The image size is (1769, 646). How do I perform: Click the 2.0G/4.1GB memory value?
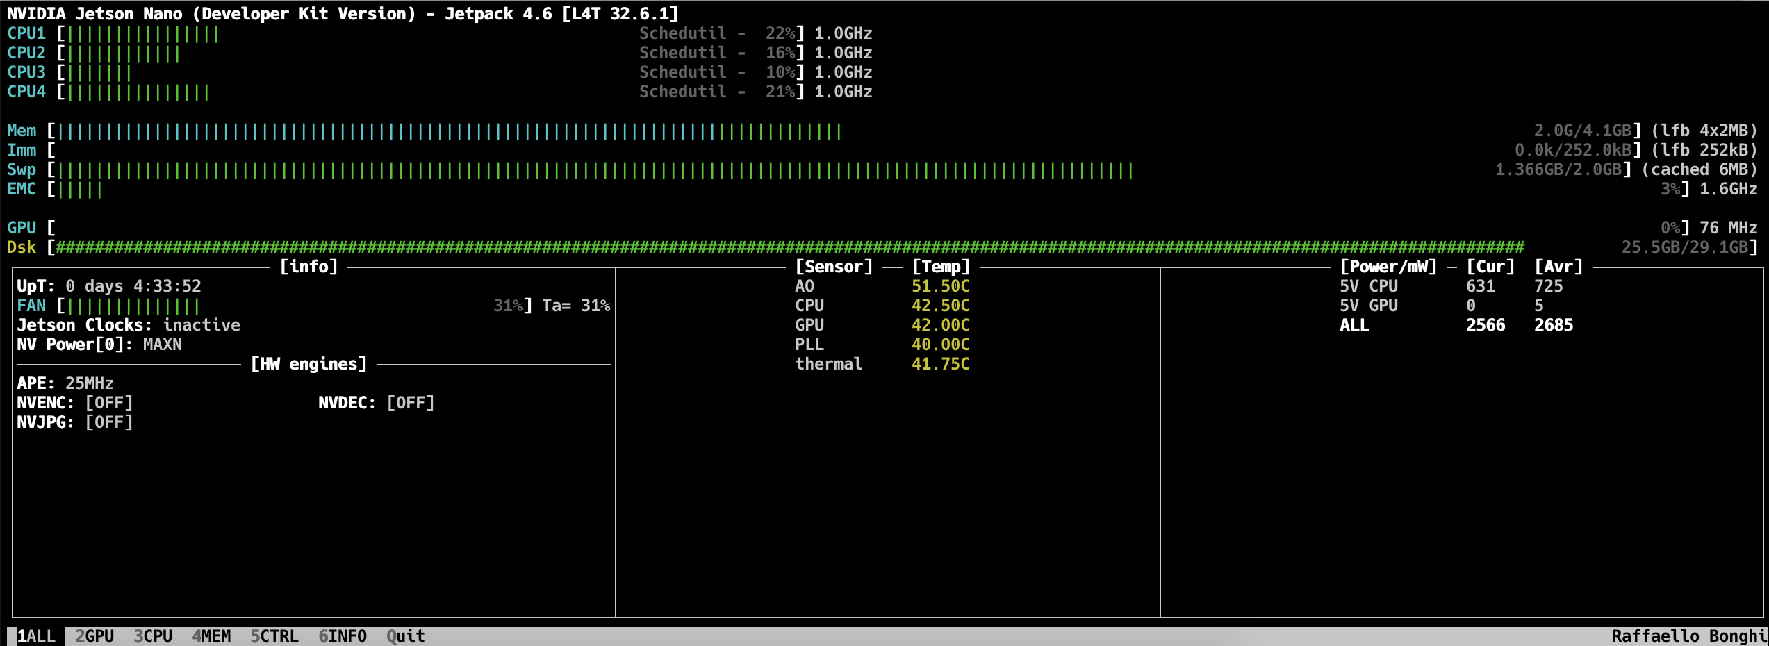[1583, 131]
